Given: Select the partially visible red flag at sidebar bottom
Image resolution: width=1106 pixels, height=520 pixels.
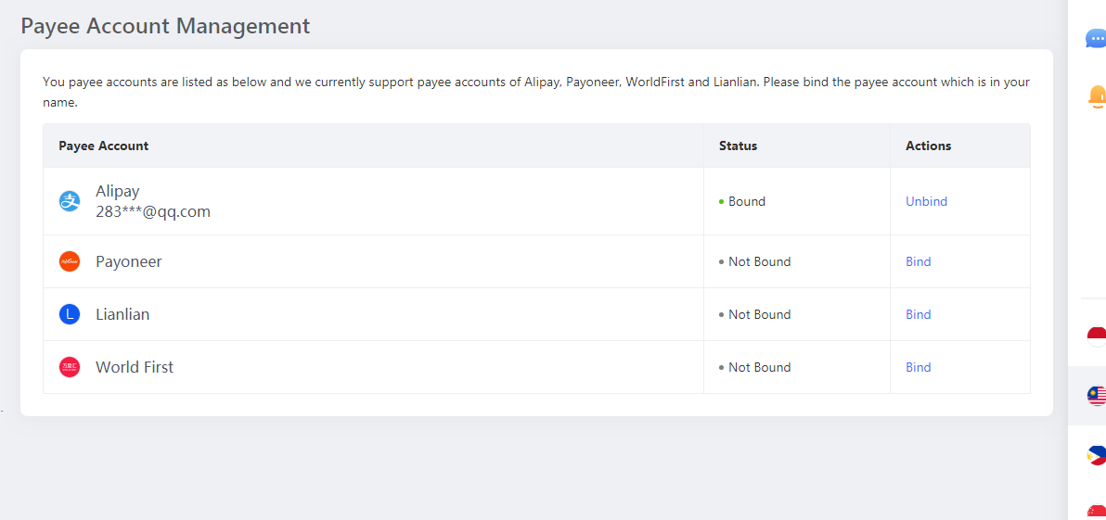Looking at the screenshot, I should click(x=1098, y=513).
